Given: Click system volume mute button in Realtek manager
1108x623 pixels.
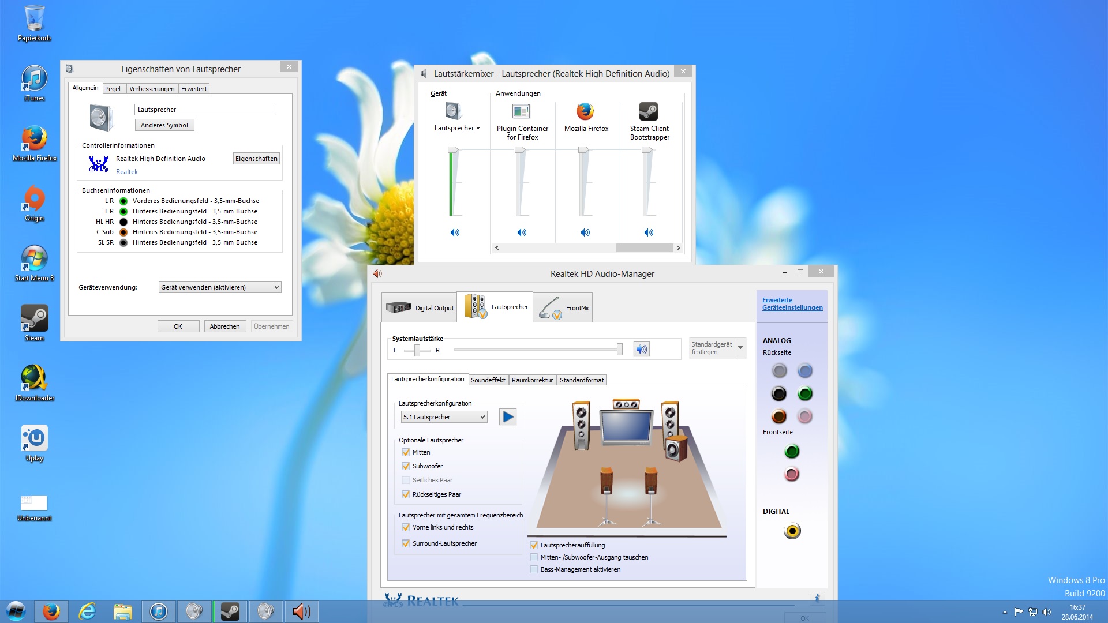Looking at the screenshot, I should [641, 349].
